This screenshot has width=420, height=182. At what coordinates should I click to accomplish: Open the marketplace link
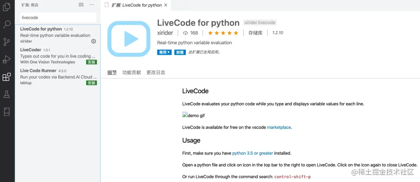pos(279,127)
